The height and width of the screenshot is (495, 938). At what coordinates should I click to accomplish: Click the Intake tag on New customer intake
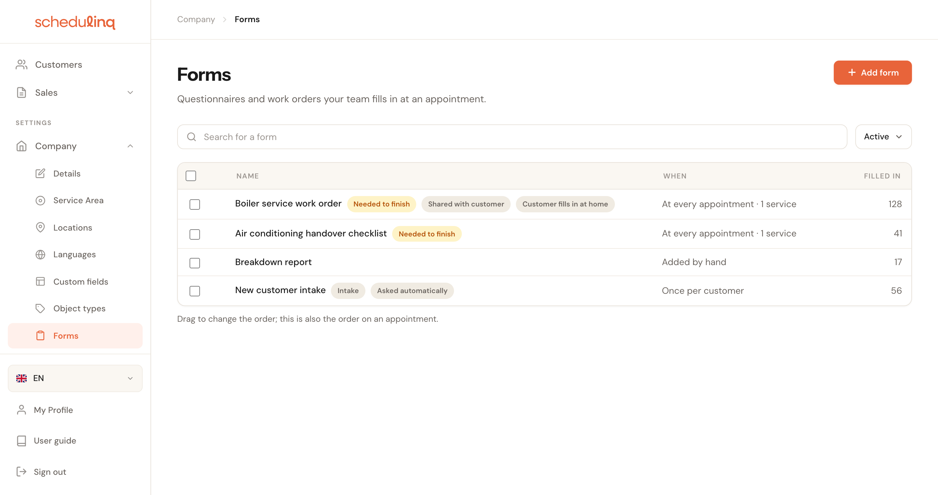[x=348, y=291]
